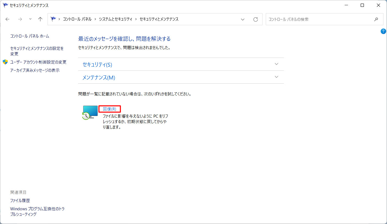Open chevron after flag icon in address bar
This screenshot has height=224, width=387.
pos(59,19)
